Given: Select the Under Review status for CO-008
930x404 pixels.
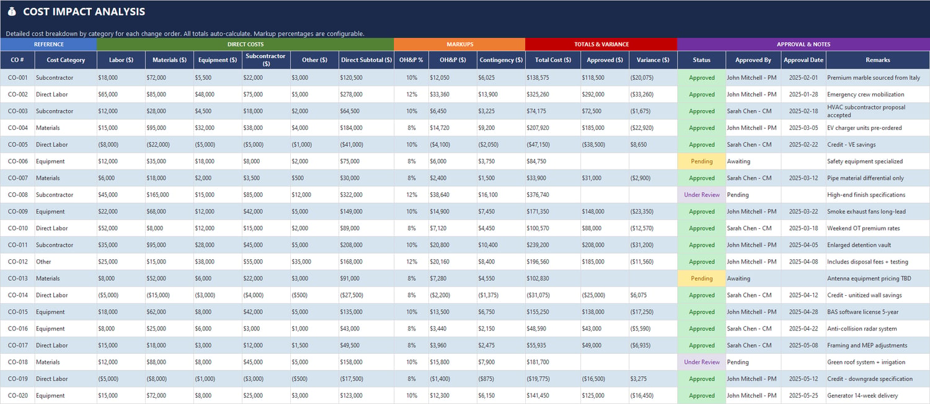Looking at the screenshot, I should (x=702, y=195).
